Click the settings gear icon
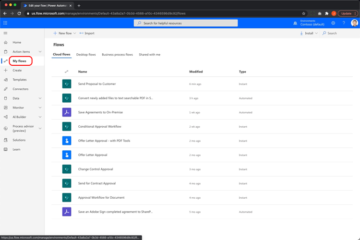360x240 pixels. click(333, 23)
